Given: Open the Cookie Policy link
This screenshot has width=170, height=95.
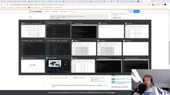Looking at the screenshot, I should tap(90, 93).
